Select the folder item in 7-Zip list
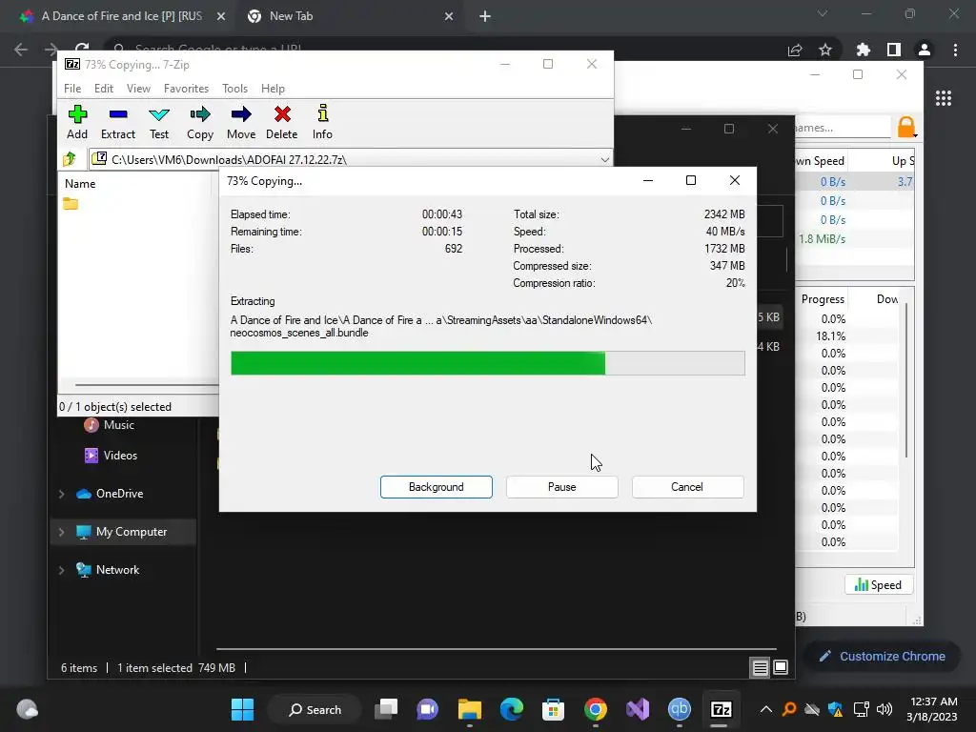This screenshot has width=976, height=732. 71,204
